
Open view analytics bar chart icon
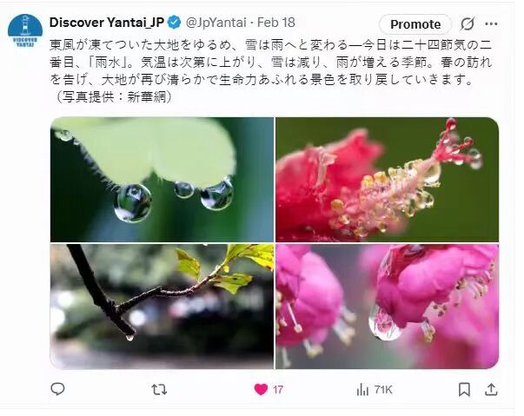click(362, 390)
